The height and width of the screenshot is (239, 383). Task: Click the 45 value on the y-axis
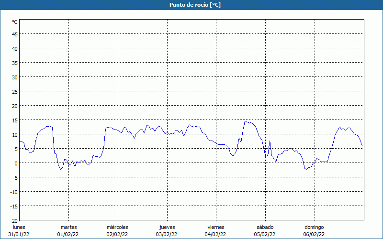(15, 34)
